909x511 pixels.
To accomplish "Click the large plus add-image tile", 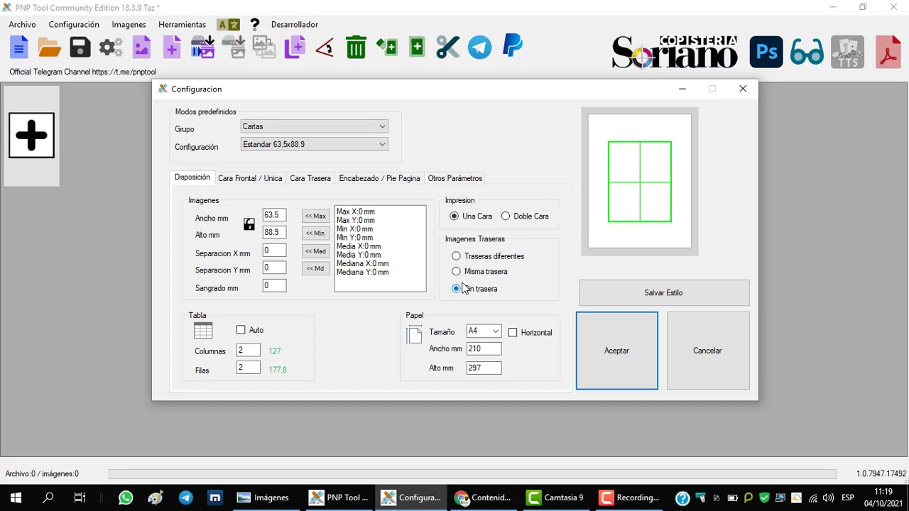I will (31, 135).
